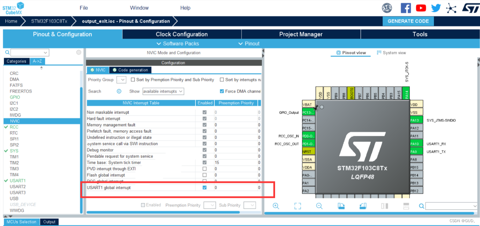Open the Twitter bird icon link
480x226 pixels.
point(436,8)
